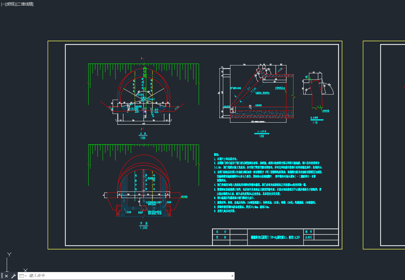Viewport: 405px width, 280px height.
Task: Select note line 9 of 附注
Action: pos(225,211)
